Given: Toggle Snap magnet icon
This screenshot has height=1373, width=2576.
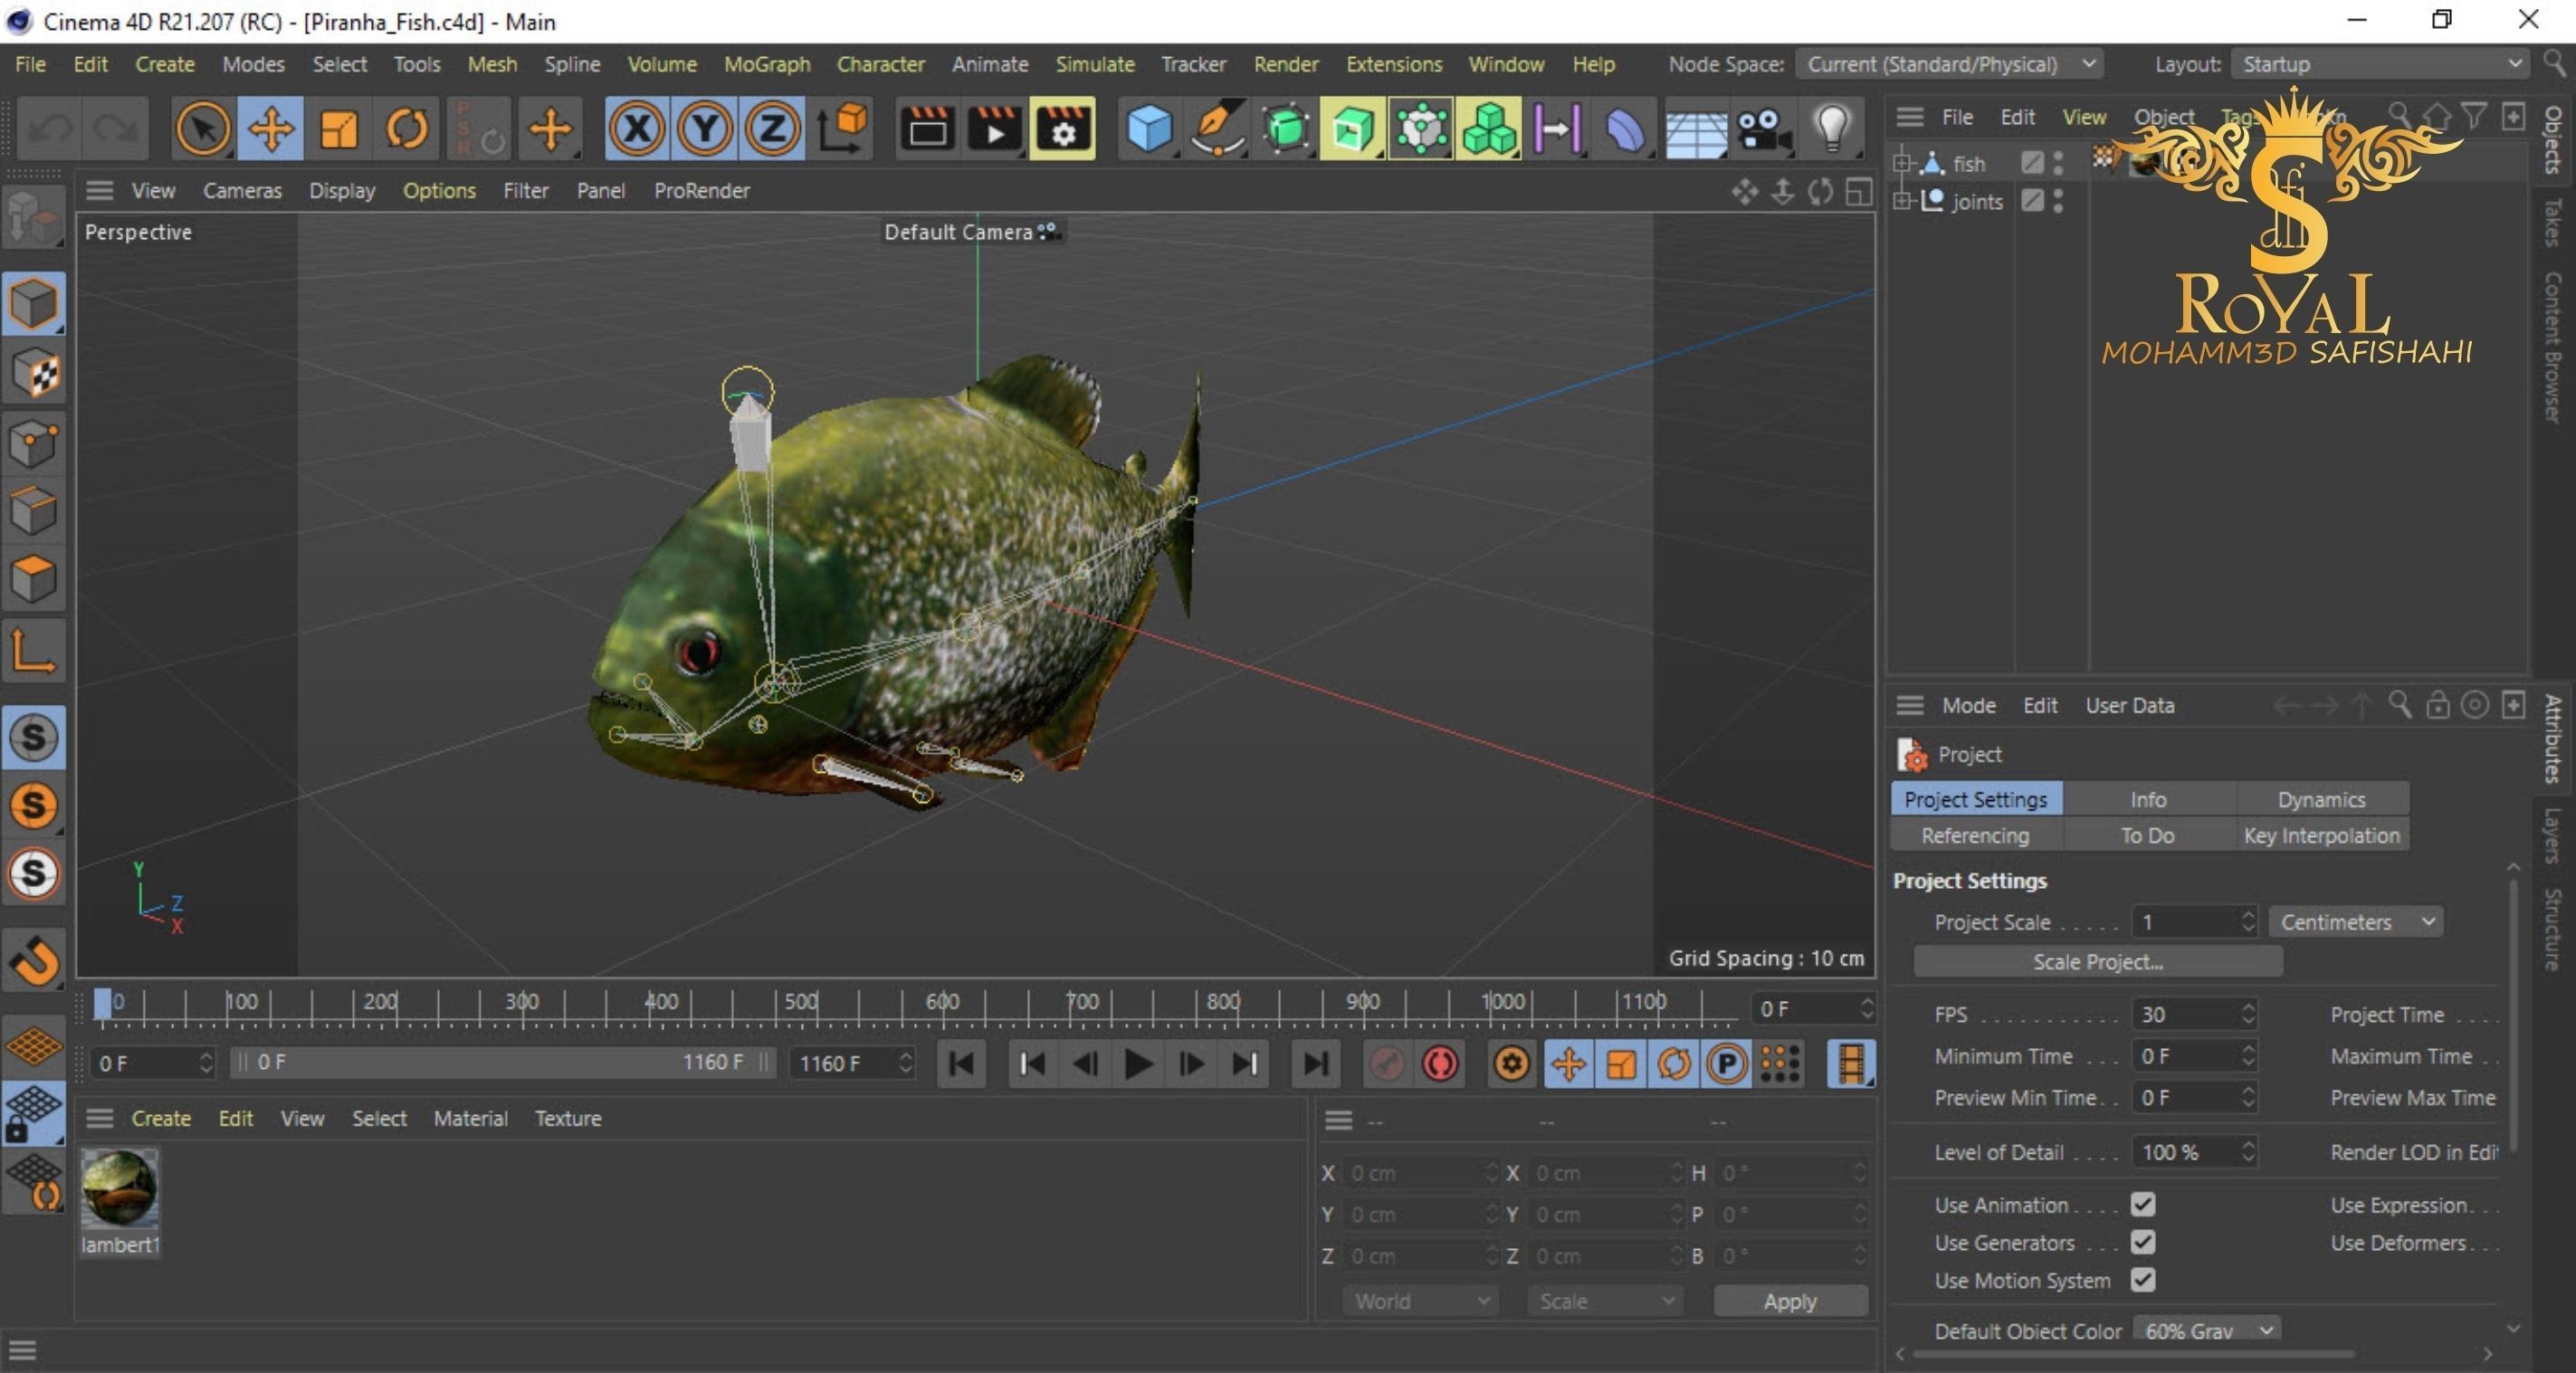Looking at the screenshot, I should tap(34, 961).
